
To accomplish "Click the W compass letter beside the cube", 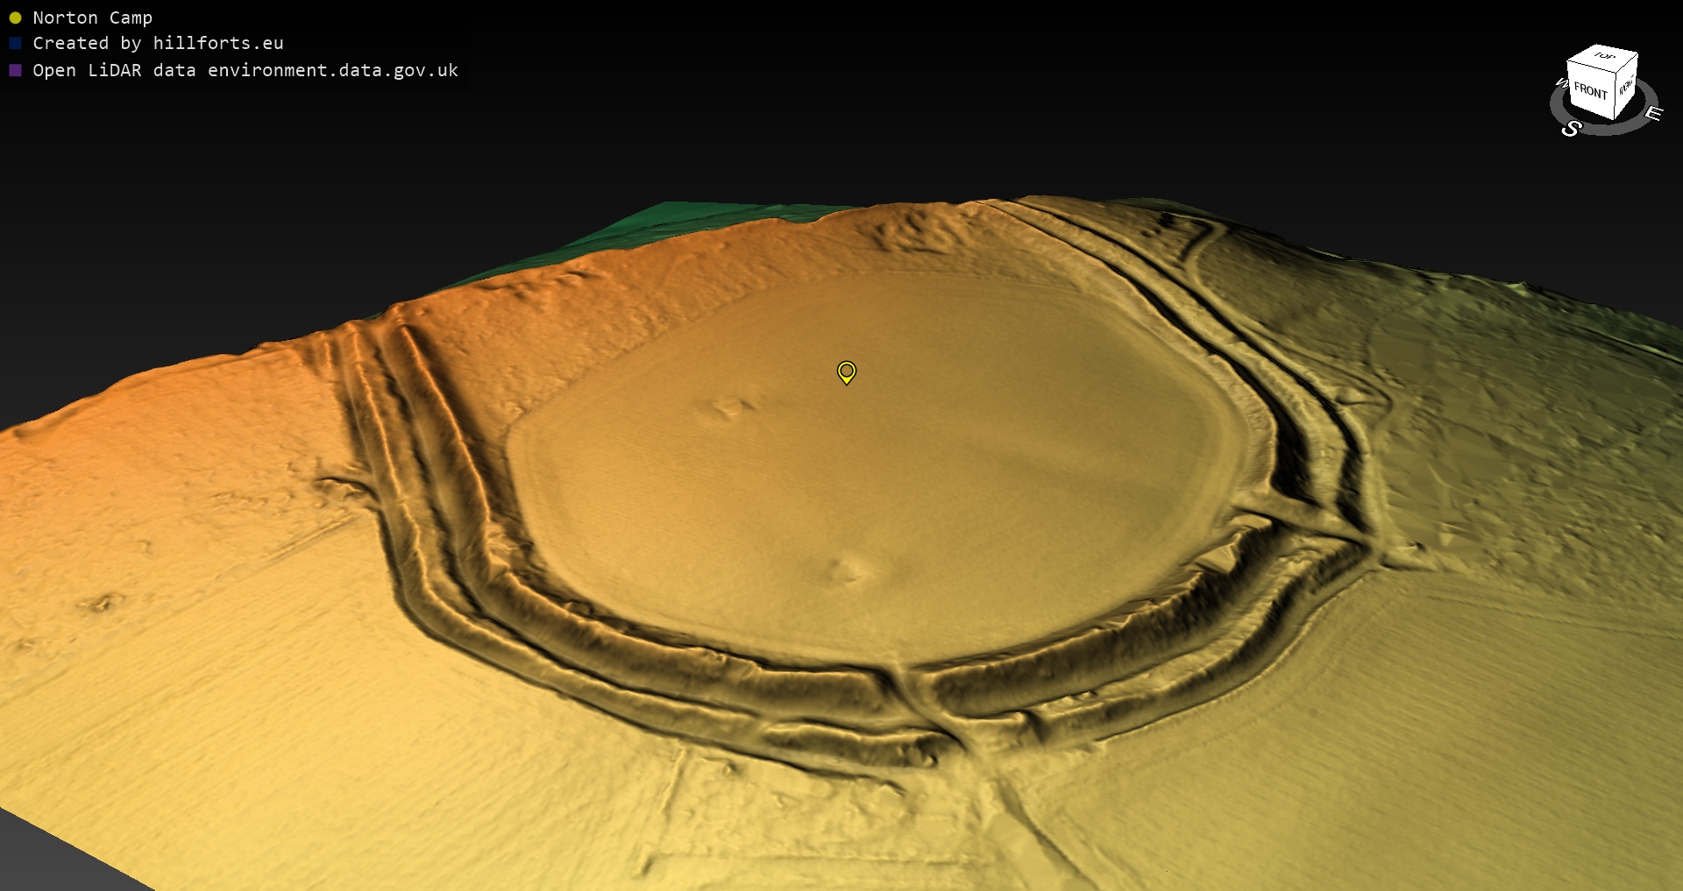I will pos(1560,83).
